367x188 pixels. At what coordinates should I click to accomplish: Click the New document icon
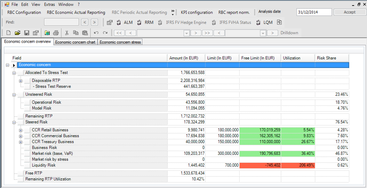(x=8, y=33)
